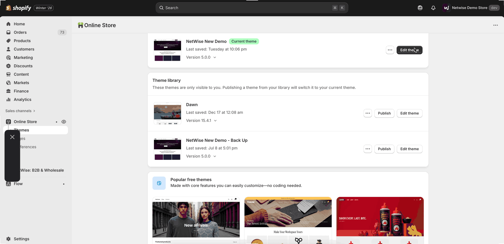Click the Orders inbox icon

[x=8, y=32]
